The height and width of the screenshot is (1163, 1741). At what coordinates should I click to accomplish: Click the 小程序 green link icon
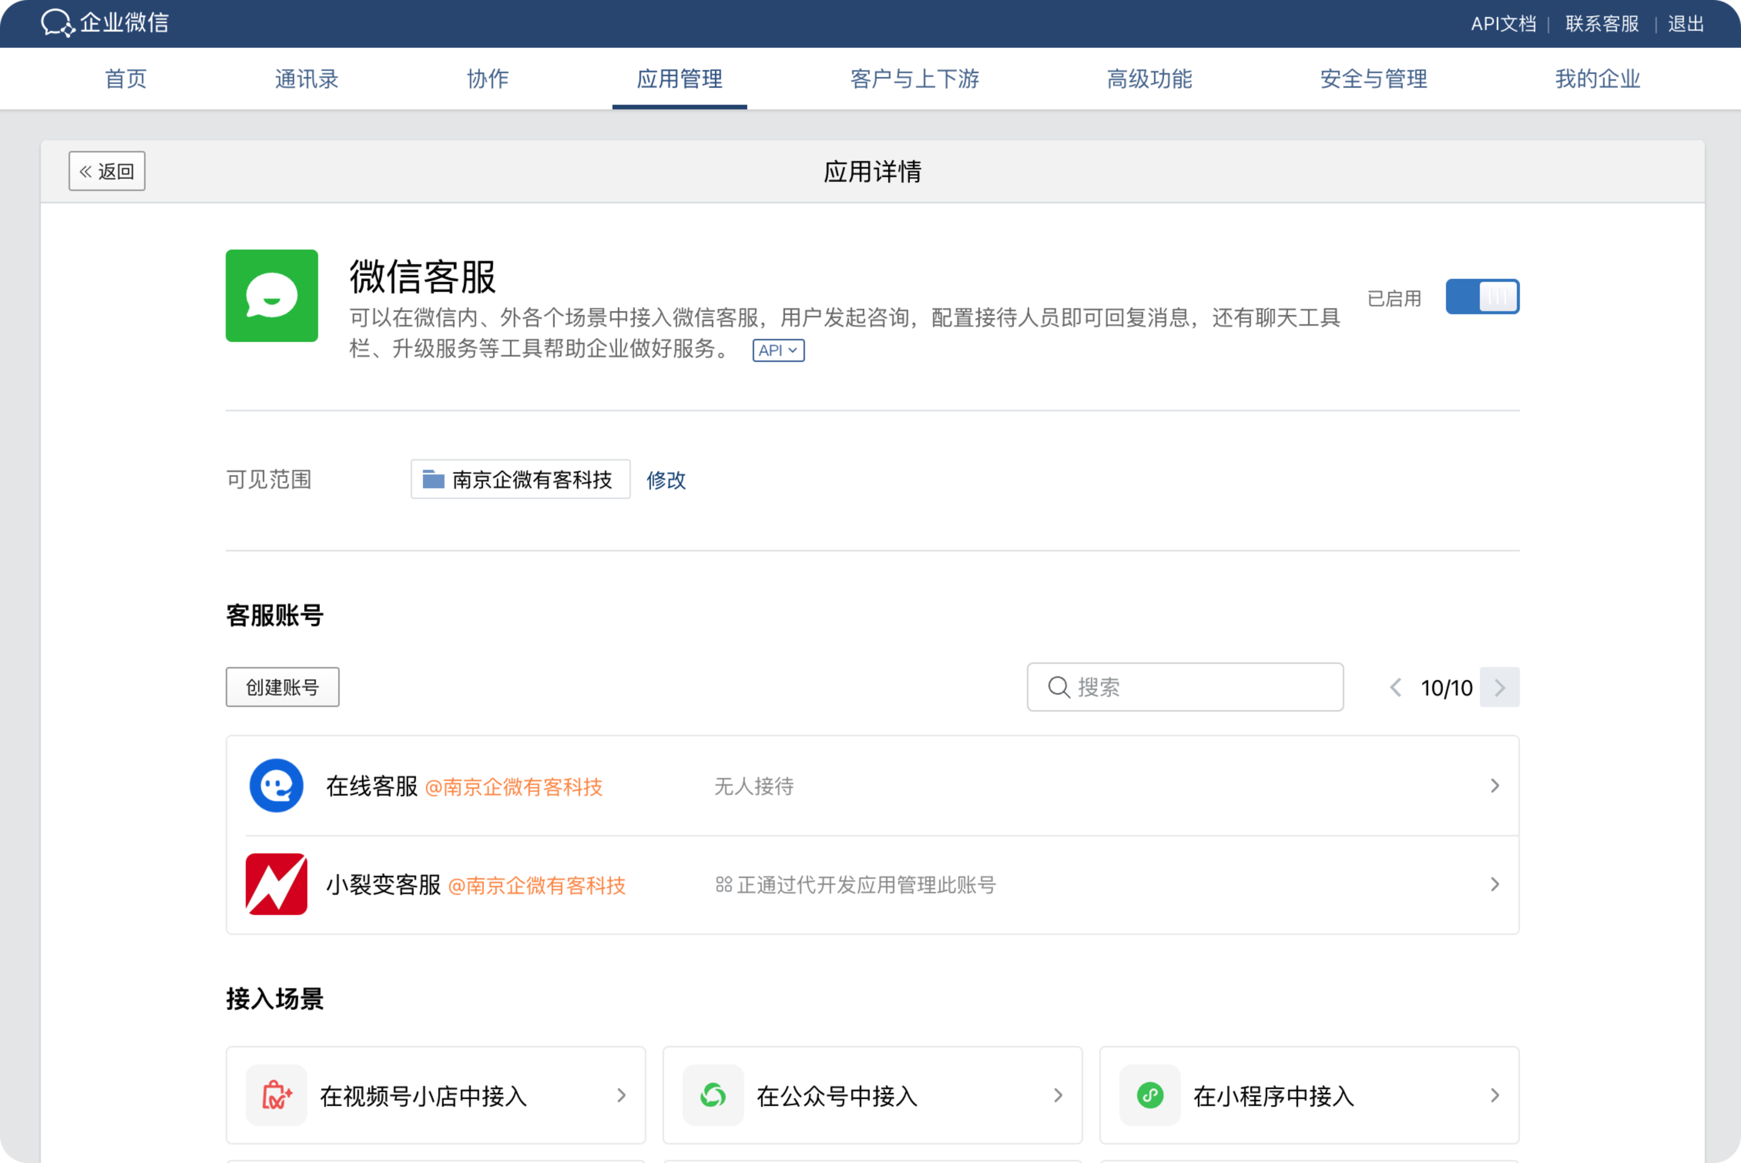click(x=1150, y=1096)
